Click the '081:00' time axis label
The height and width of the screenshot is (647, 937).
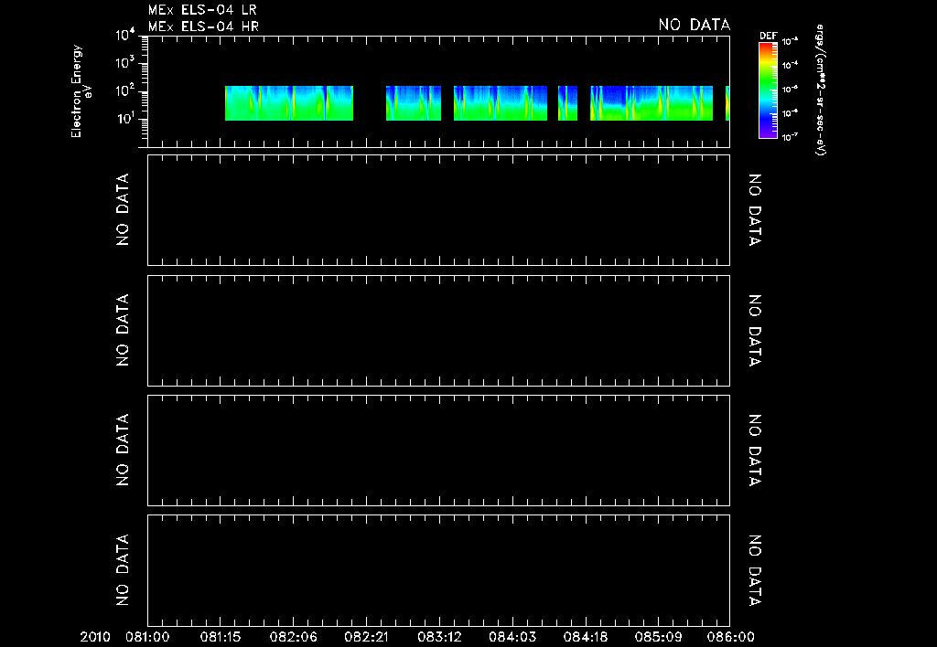[x=147, y=638]
